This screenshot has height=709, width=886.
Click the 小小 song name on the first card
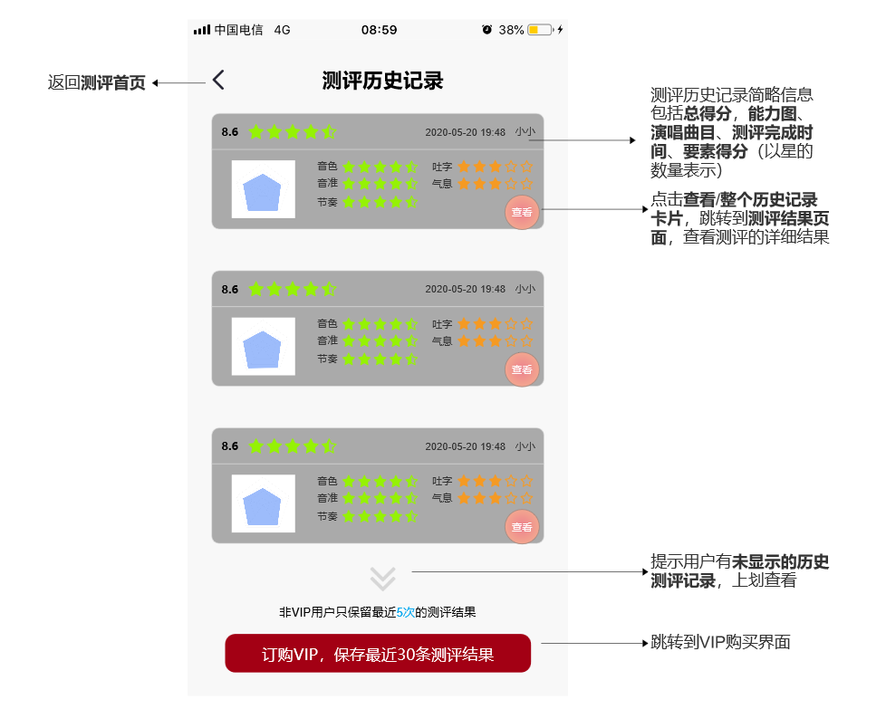point(525,131)
